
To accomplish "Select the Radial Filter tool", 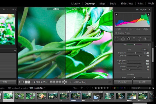I will tap(140, 39).
